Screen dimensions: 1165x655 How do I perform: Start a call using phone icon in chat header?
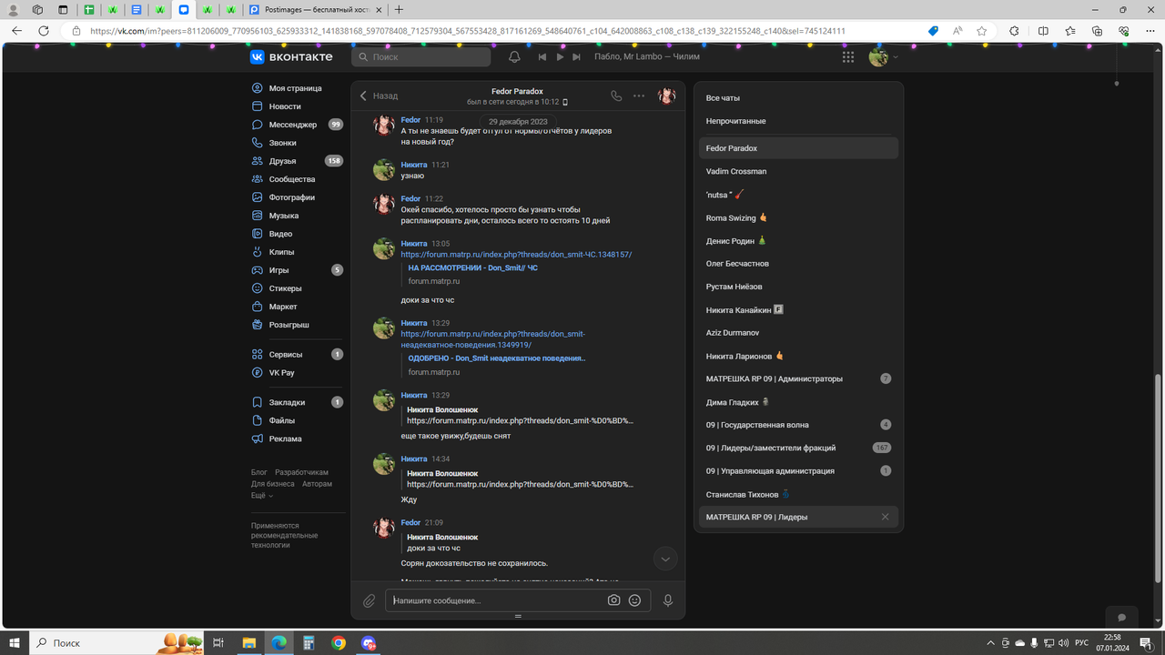(616, 96)
